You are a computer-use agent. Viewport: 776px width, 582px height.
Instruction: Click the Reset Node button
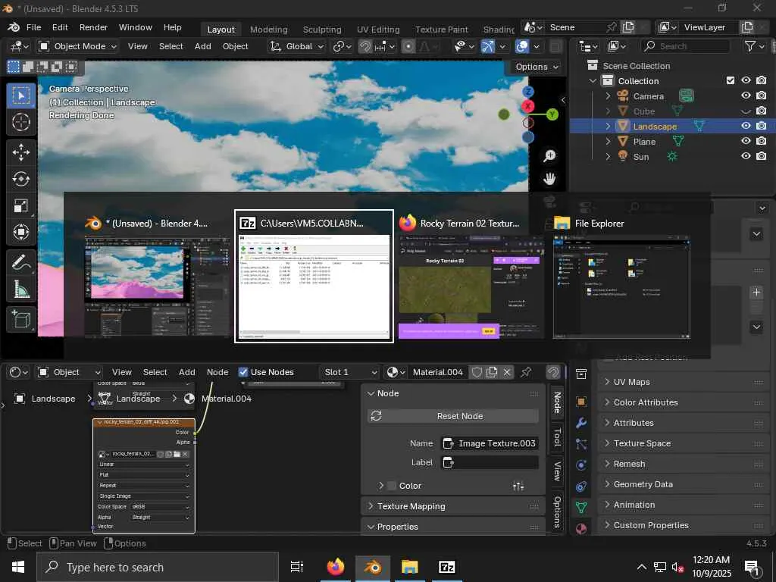coord(453,416)
